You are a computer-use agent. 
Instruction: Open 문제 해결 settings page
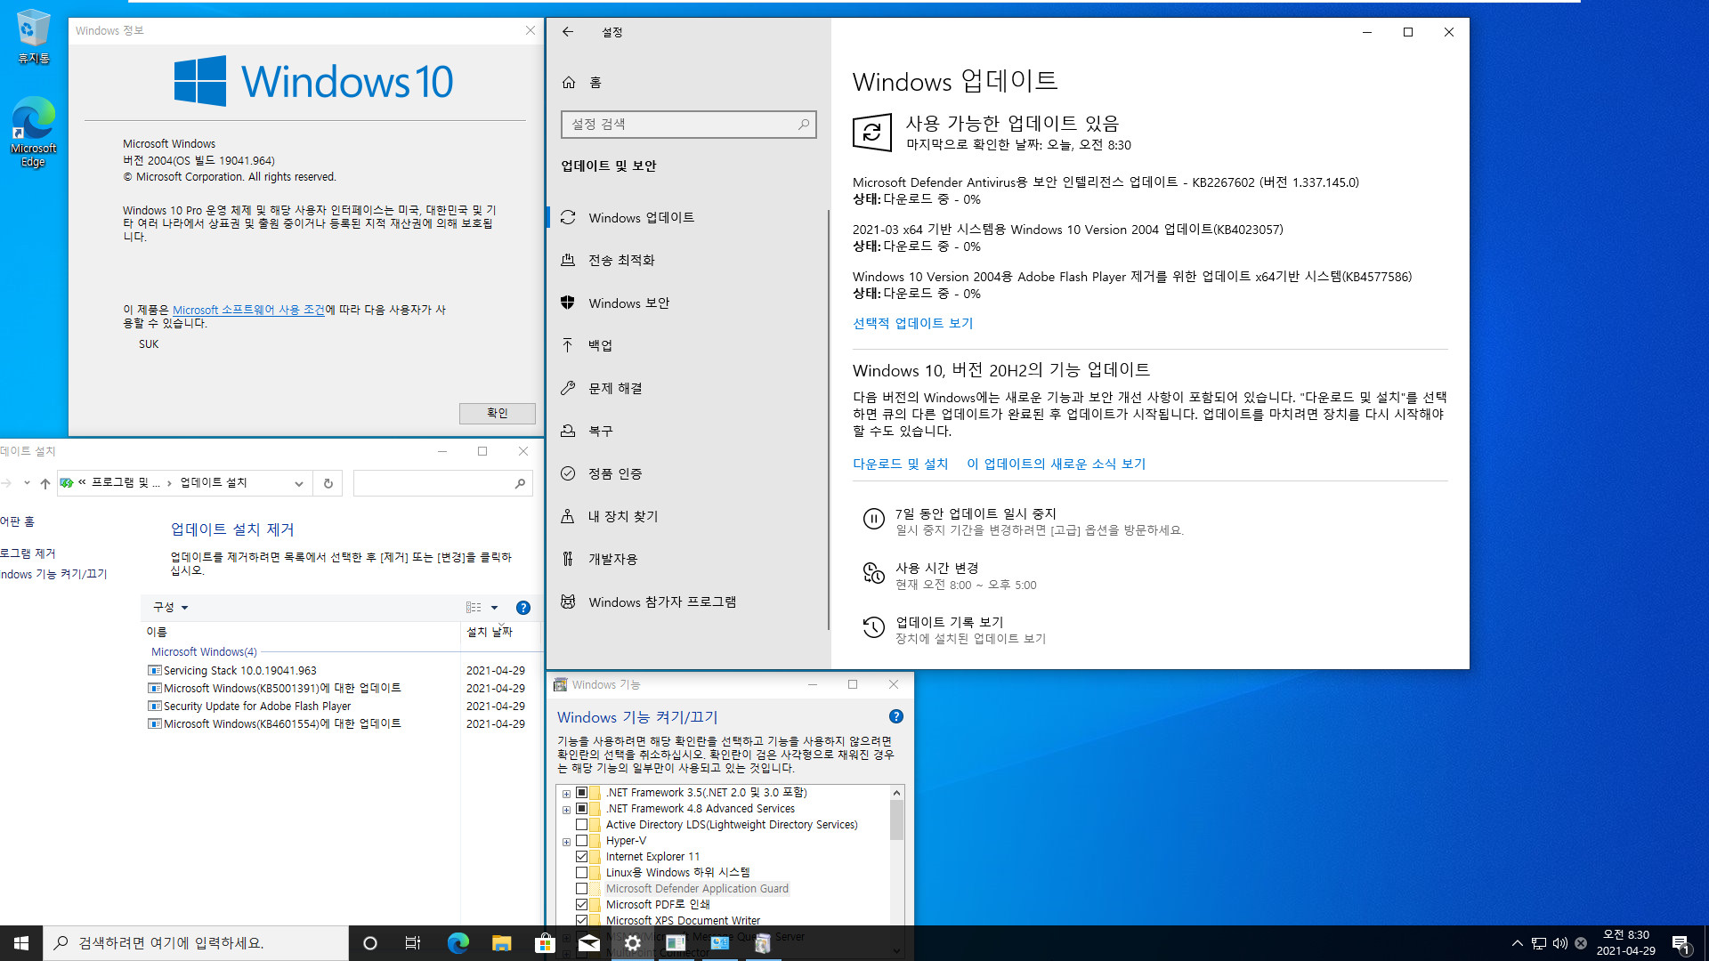coord(687,388)
